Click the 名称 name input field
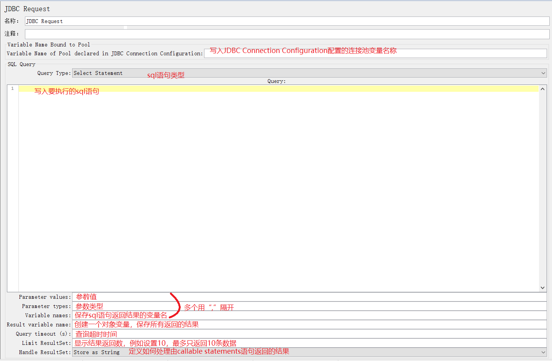This screenshot has width=552, height=361. pyautogui.click(x=287, y=21)
